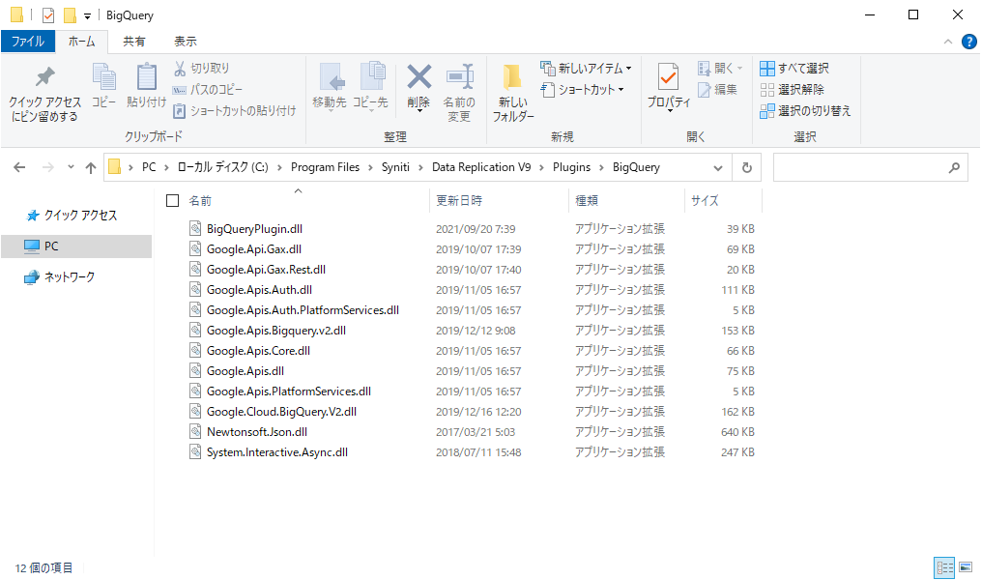Image resolution: width=981 pixels, height=580 pixels.
Task: Open the Shortcut (ショートカット) dropdown
Action: 583,90
